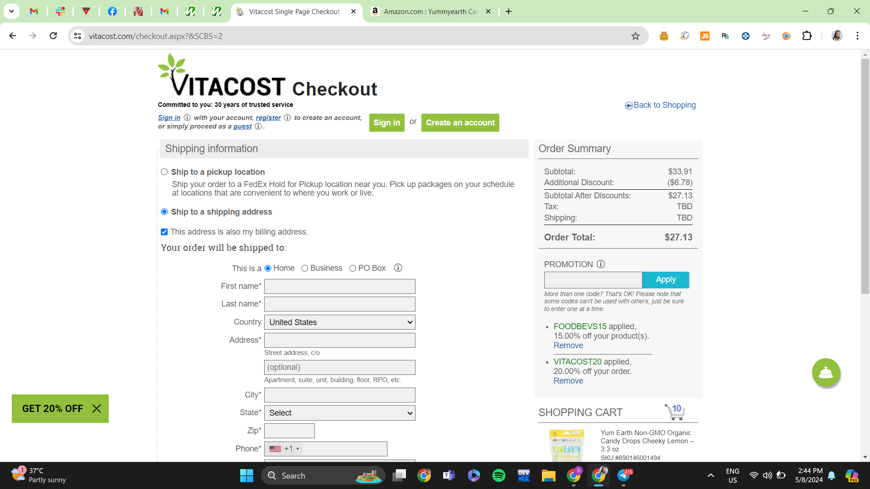Viewport: 870px width, 489px height.
Task: Open the Extensions puzzle icon
Action: click(807, 36)
